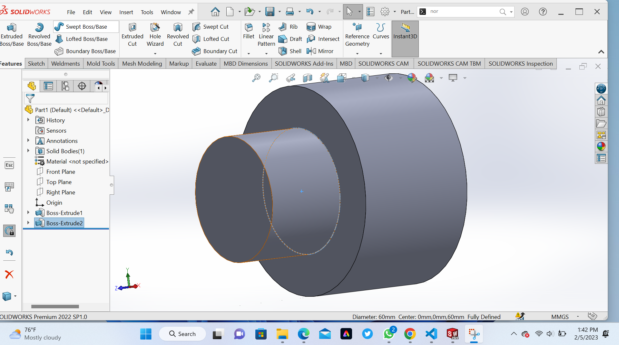Expand the Annotations folder
619x345 pixels.
pyautogui.click(x=28, y=140)
